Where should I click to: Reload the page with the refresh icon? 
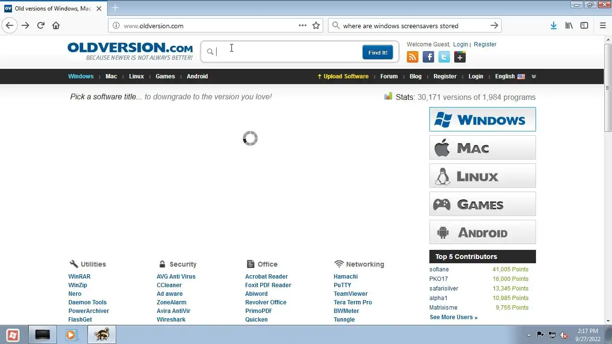41,26
